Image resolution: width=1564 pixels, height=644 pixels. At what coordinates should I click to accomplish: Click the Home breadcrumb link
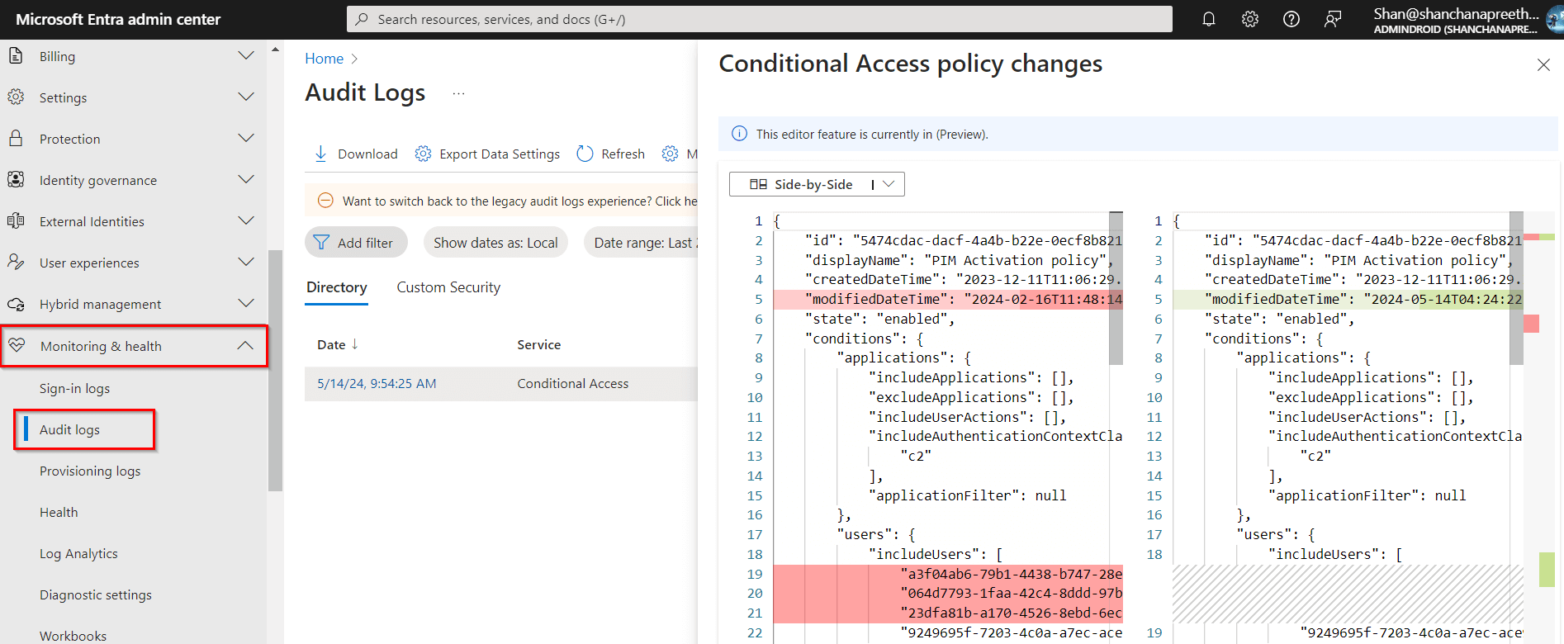(x=324, y=59)
